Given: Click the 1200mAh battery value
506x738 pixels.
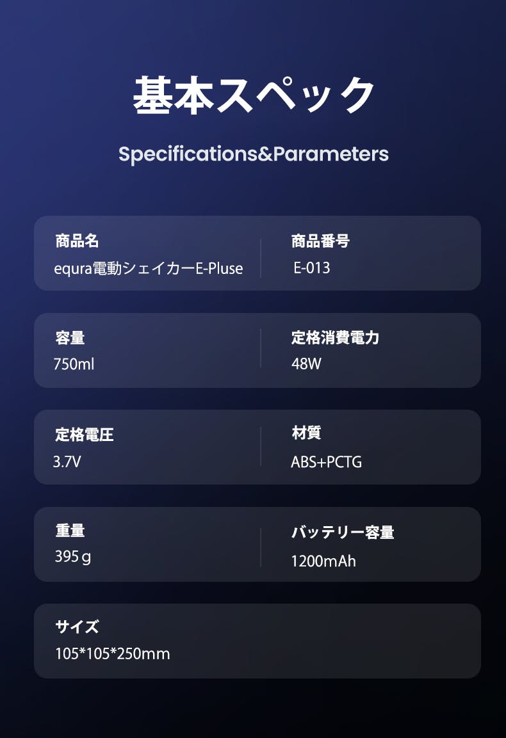Looking at the screenshot, I should click(x=323, y=561).
